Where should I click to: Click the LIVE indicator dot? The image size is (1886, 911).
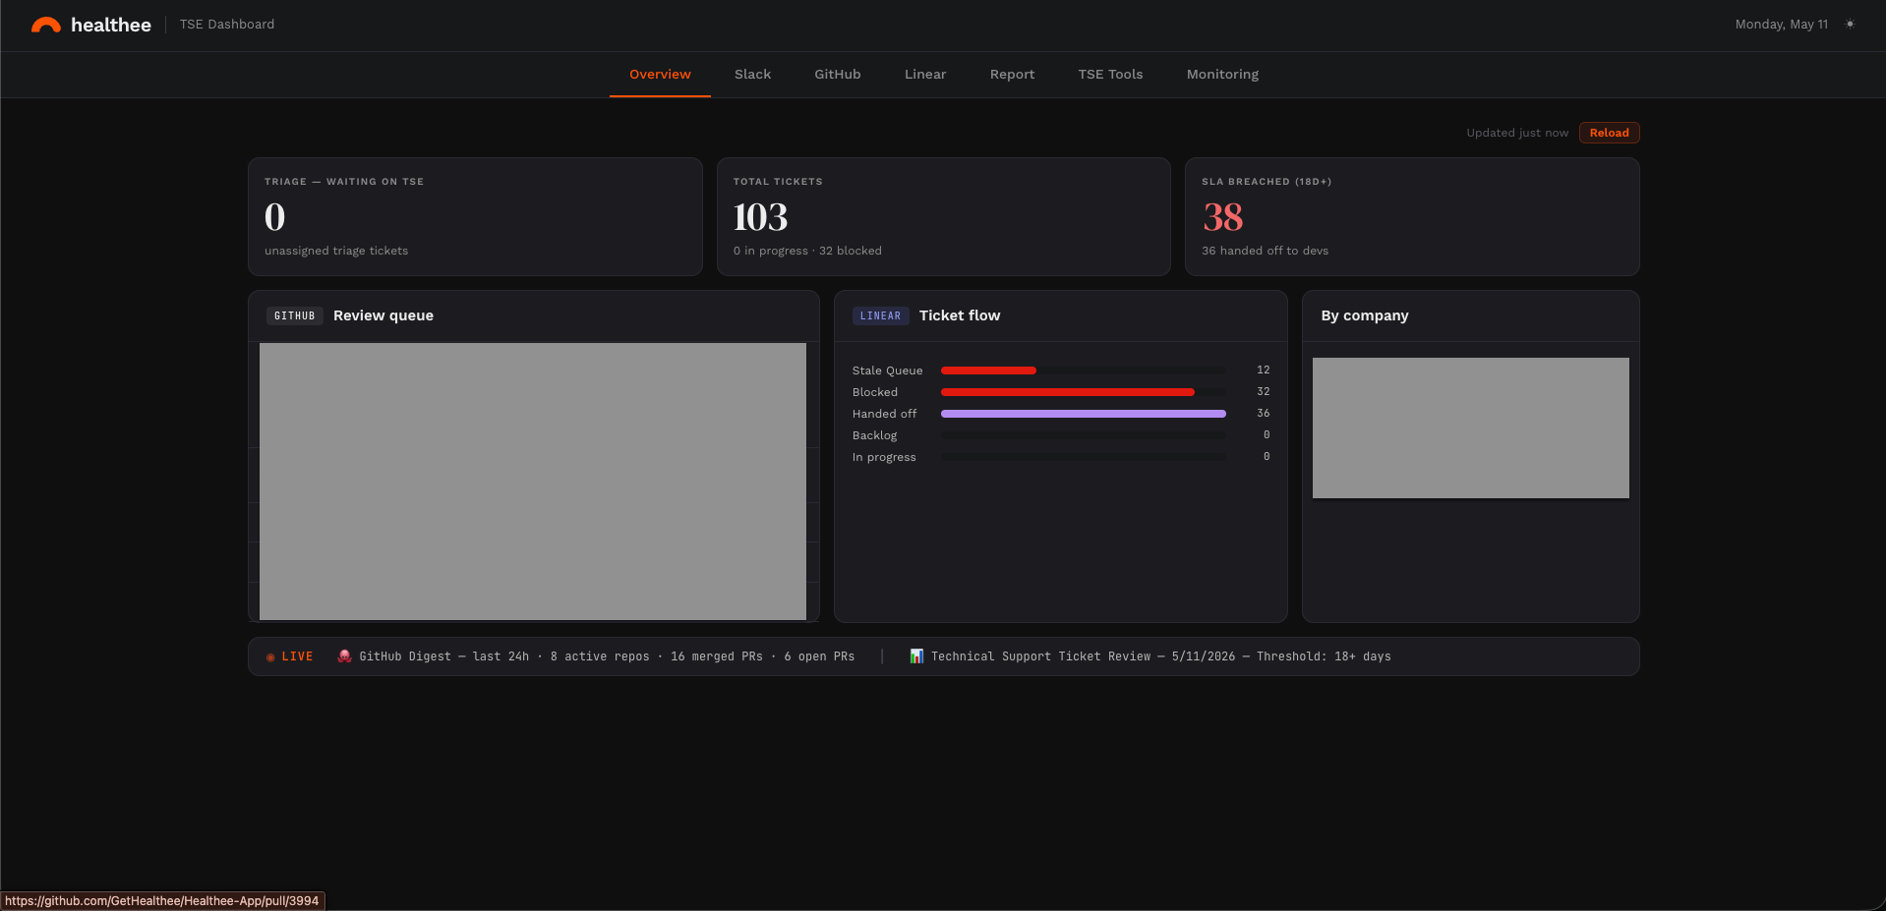coord(270,657)
